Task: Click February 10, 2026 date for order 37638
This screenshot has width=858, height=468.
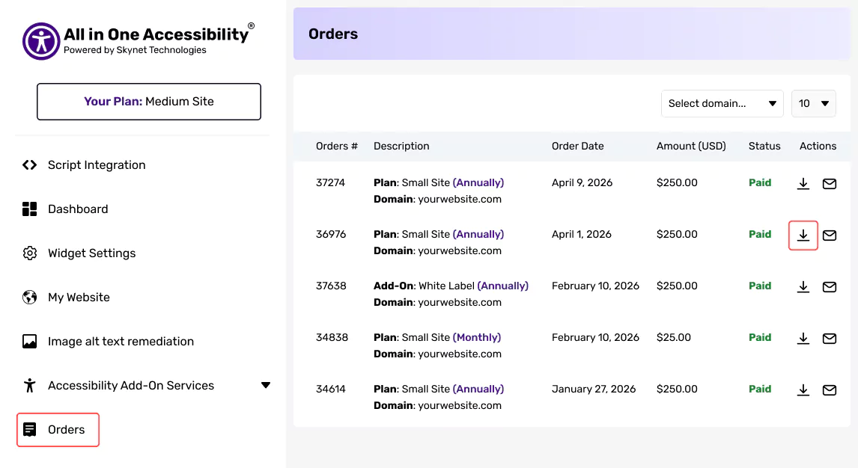Action: tap(595, 286)
